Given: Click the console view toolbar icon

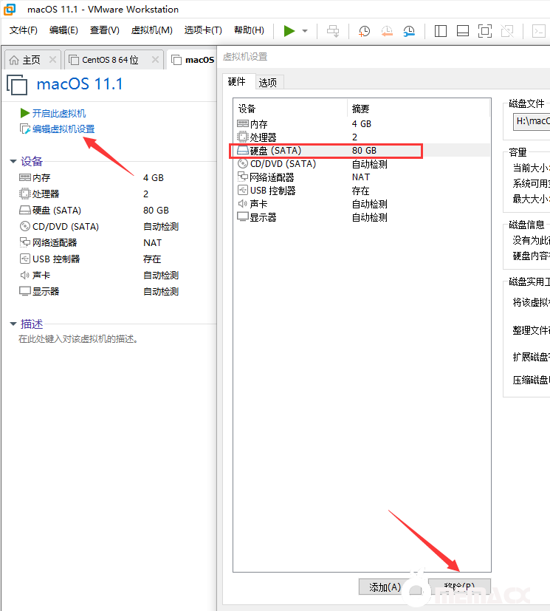Looking at the screenshot, I should pyautogui.click(x=539, y=31).
